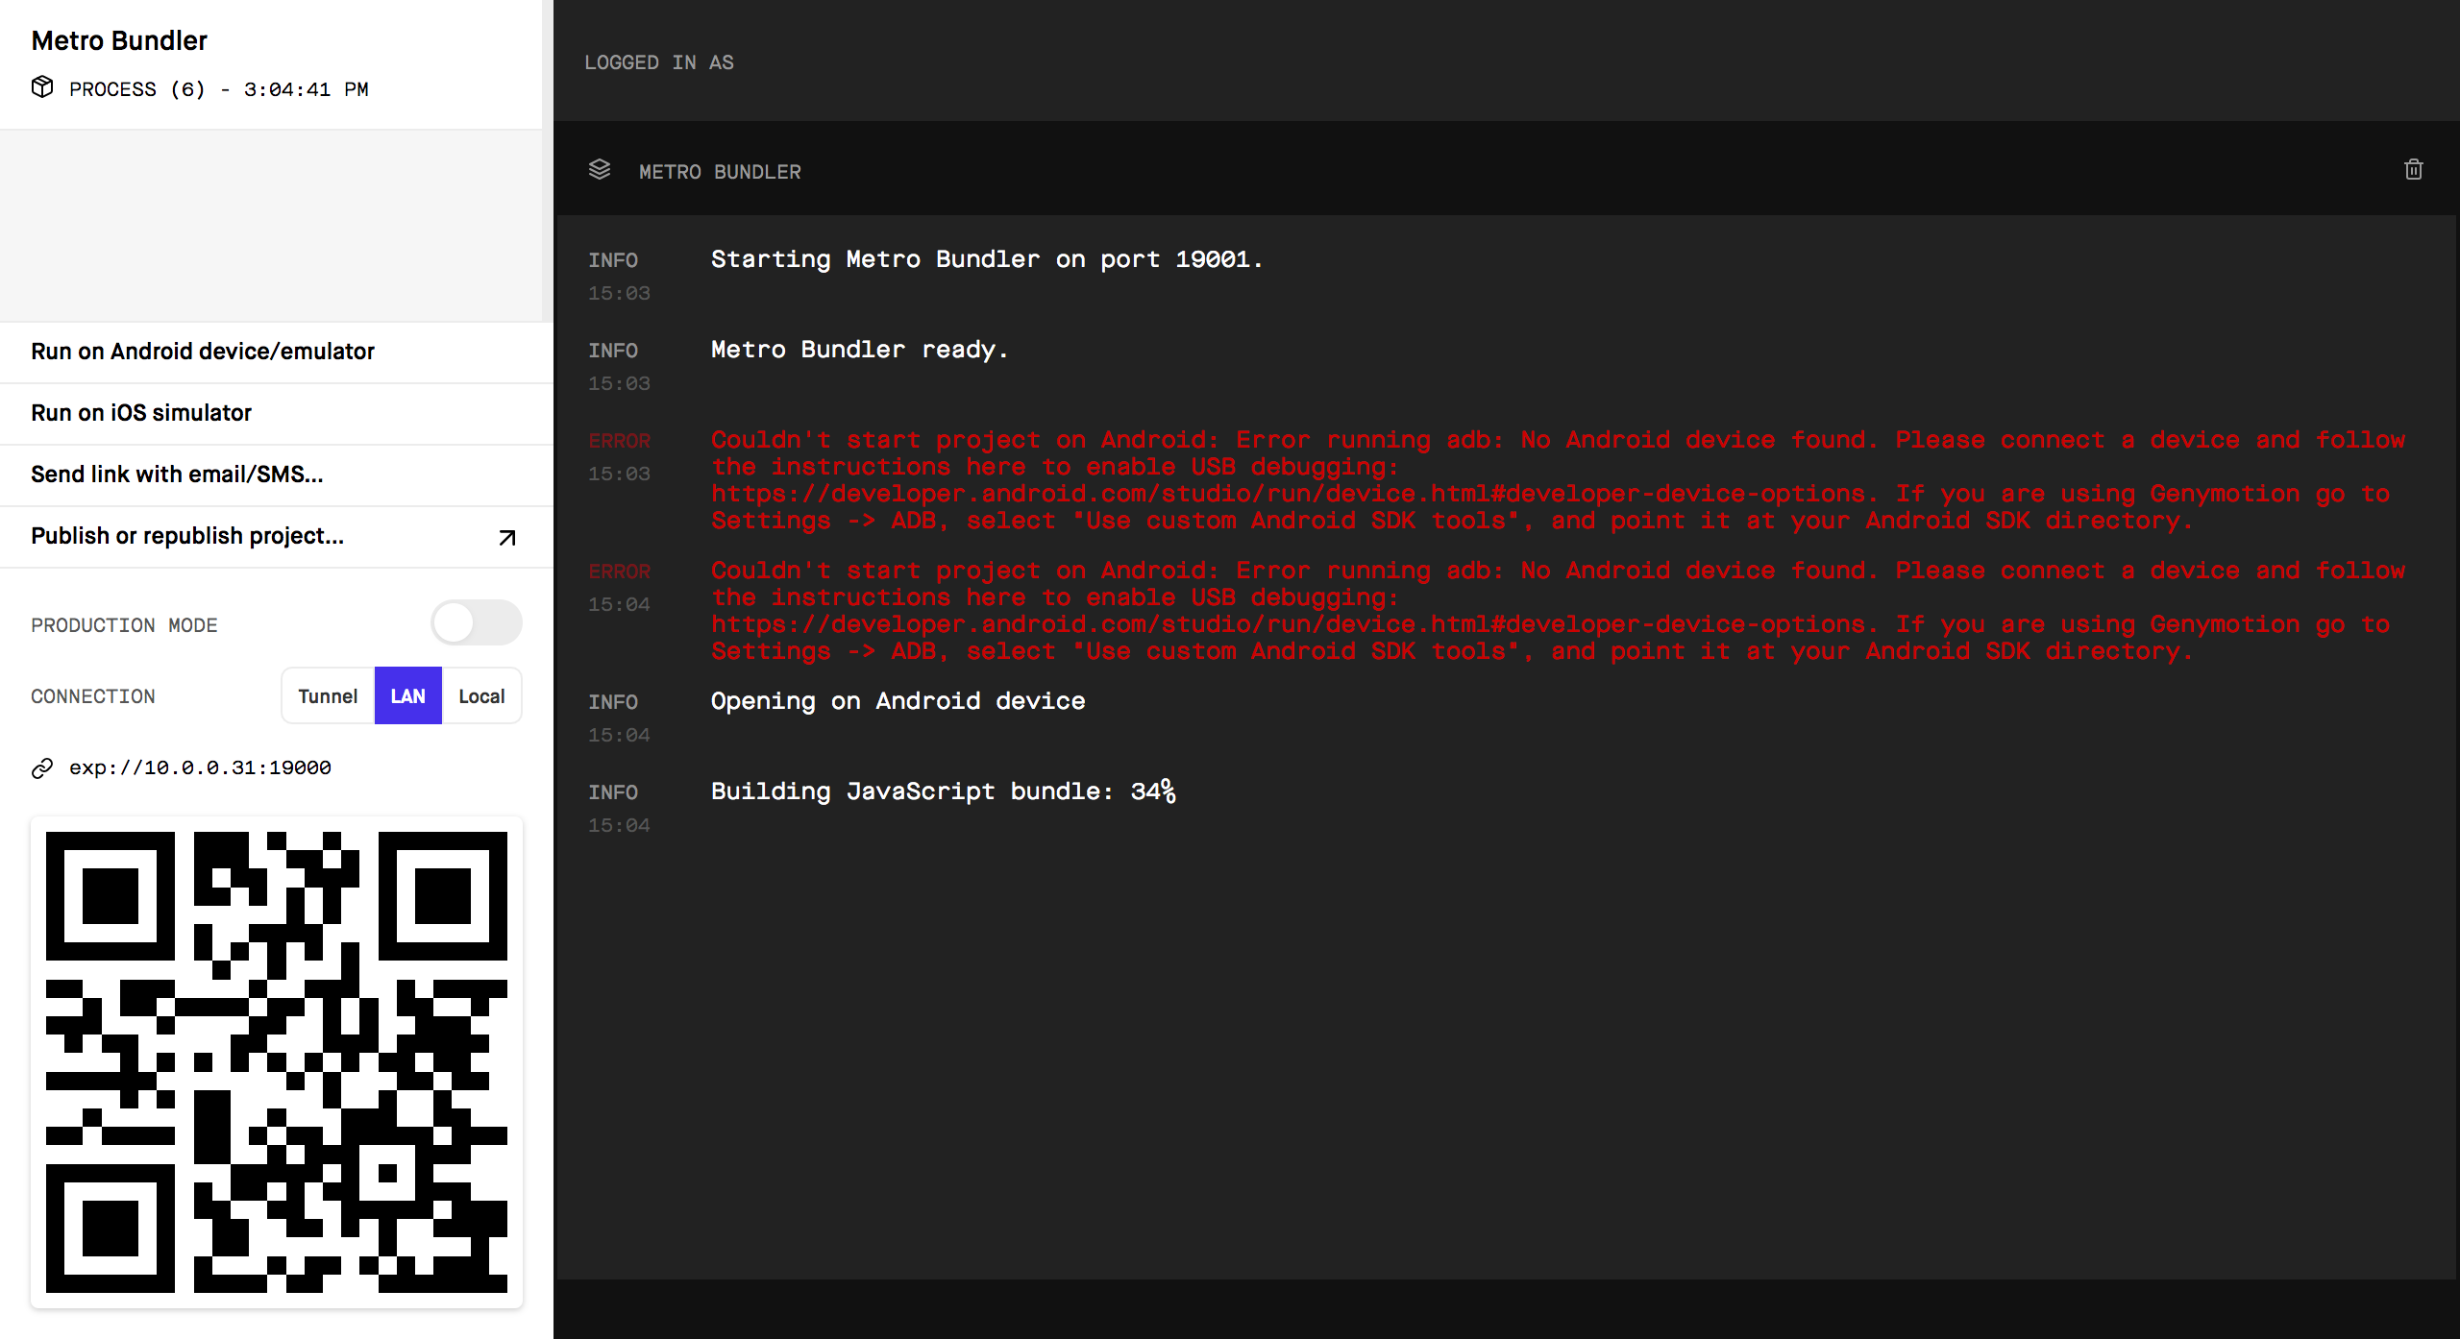Click the QR code image
This screenshot has width=2460, height=1339.
(277, 1061)
